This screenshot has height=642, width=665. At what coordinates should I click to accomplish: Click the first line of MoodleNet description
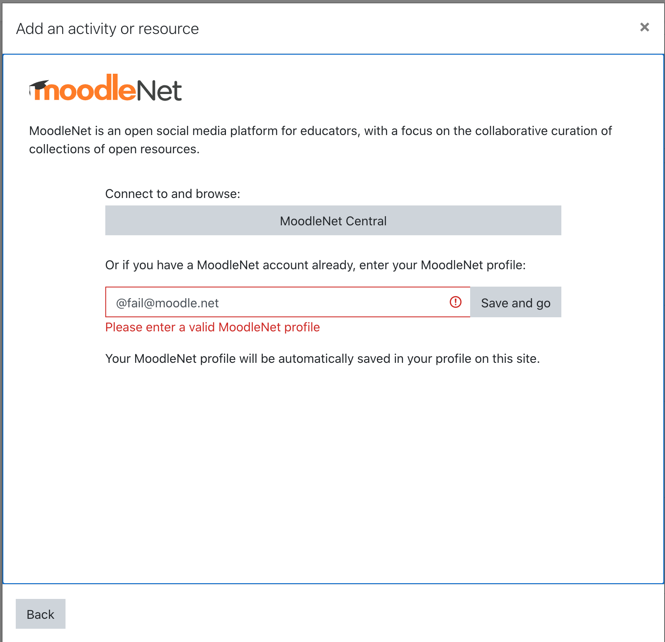click(x=320, y=131)
